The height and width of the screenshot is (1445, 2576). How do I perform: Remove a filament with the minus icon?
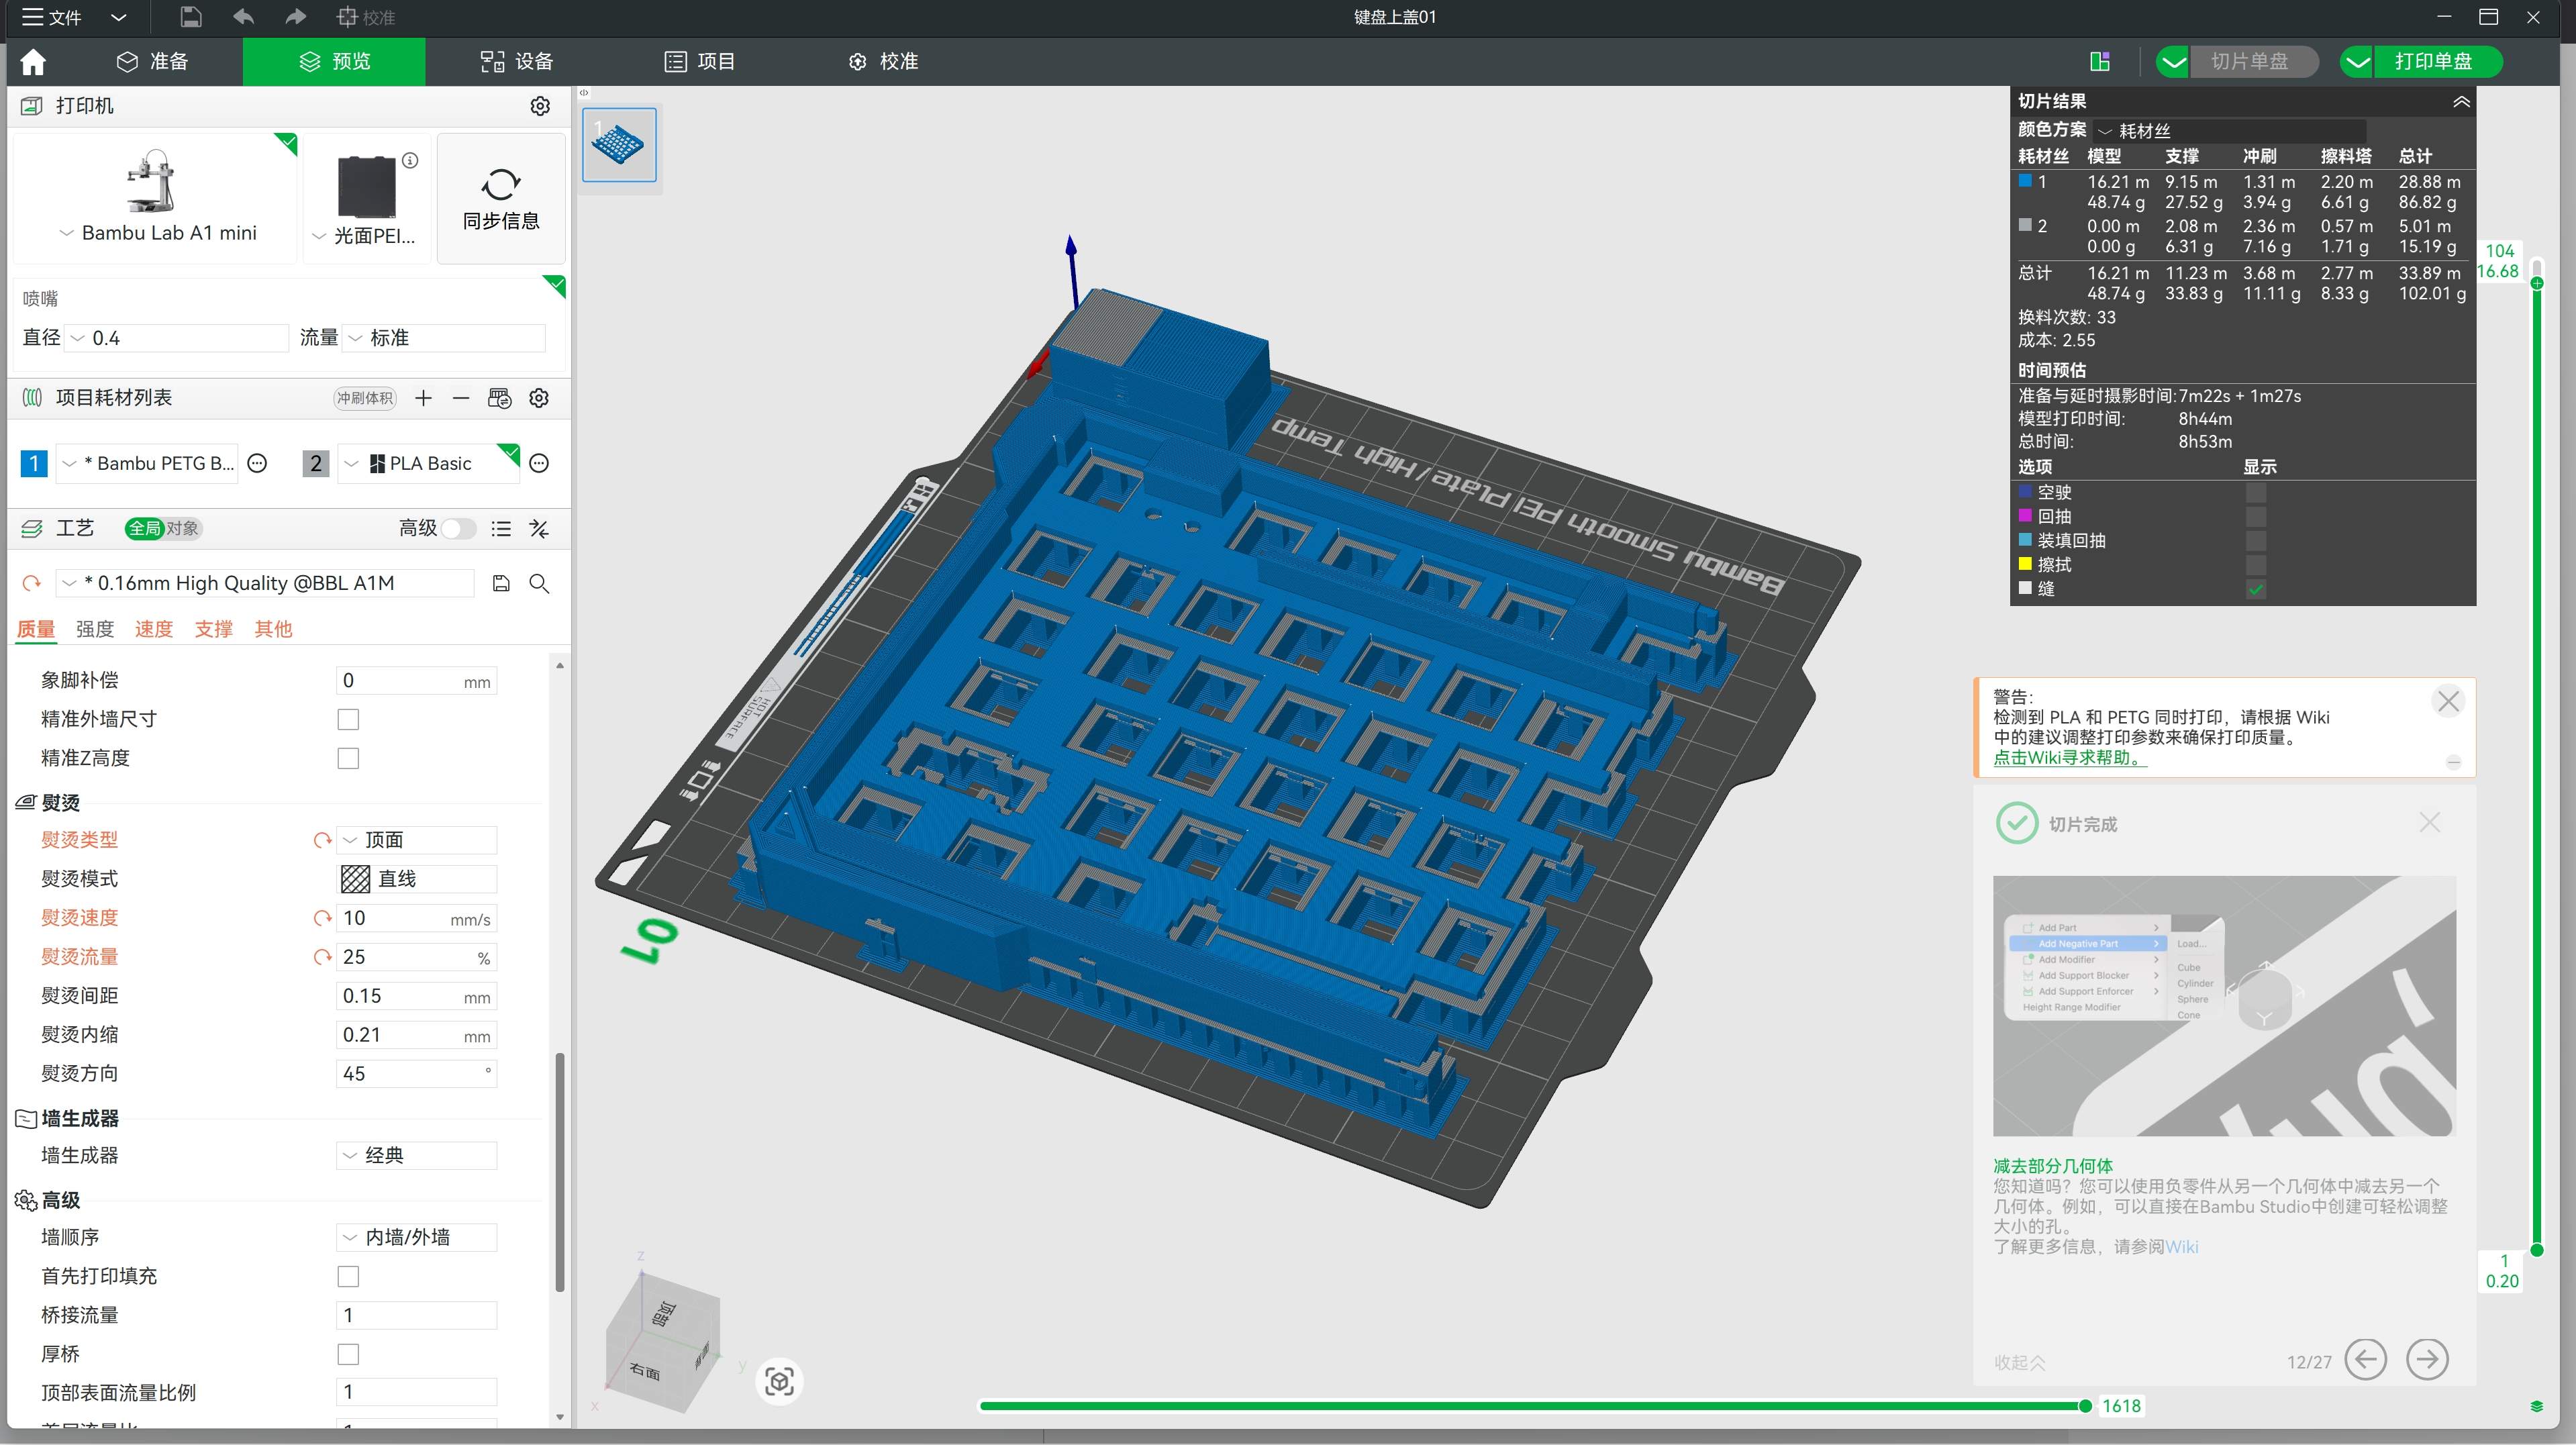(x=461, y=398)
